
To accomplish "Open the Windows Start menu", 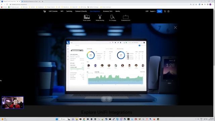I will (57, 119).
